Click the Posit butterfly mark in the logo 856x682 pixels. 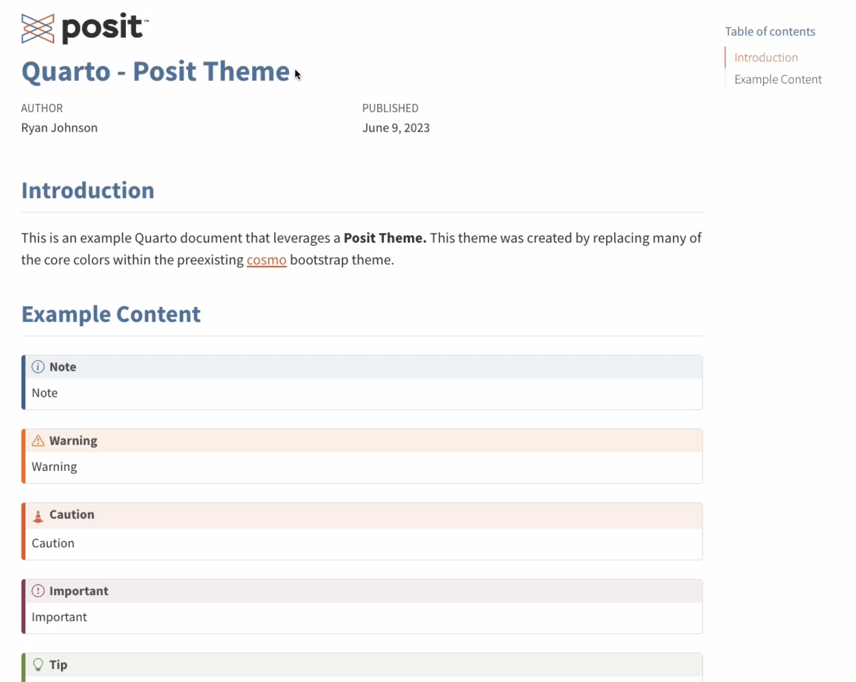pyautogui.click(x=38, y=29)
